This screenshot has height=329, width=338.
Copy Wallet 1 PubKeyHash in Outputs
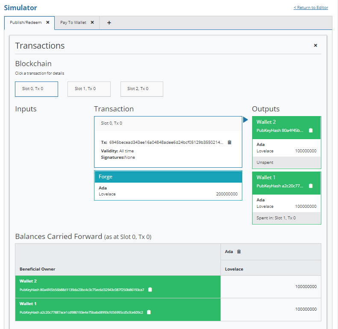click(x=311, y=186)
